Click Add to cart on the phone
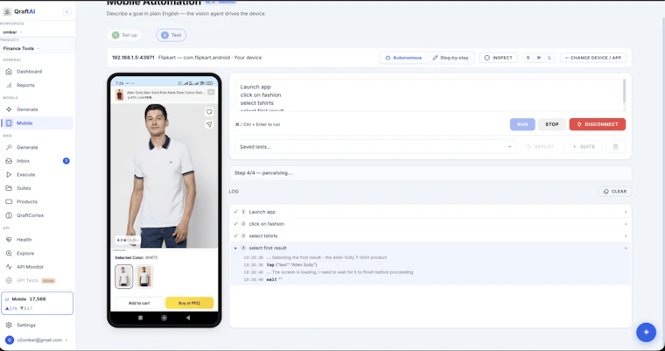665x351 pixels. pos(139,303)
